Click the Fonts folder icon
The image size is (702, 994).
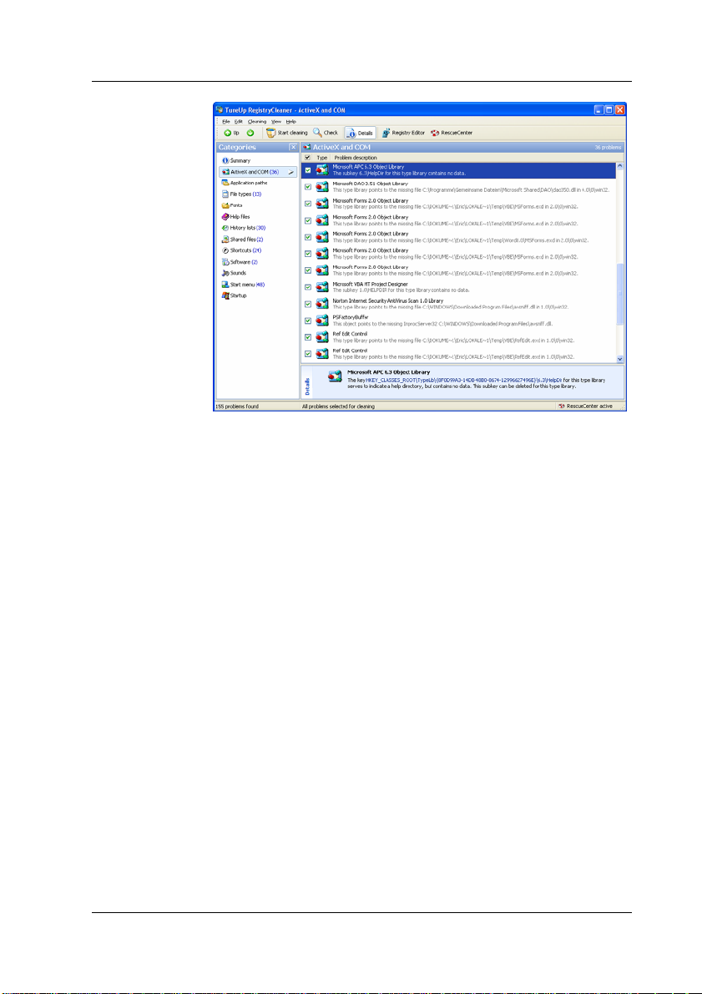(x=225, y=205)
